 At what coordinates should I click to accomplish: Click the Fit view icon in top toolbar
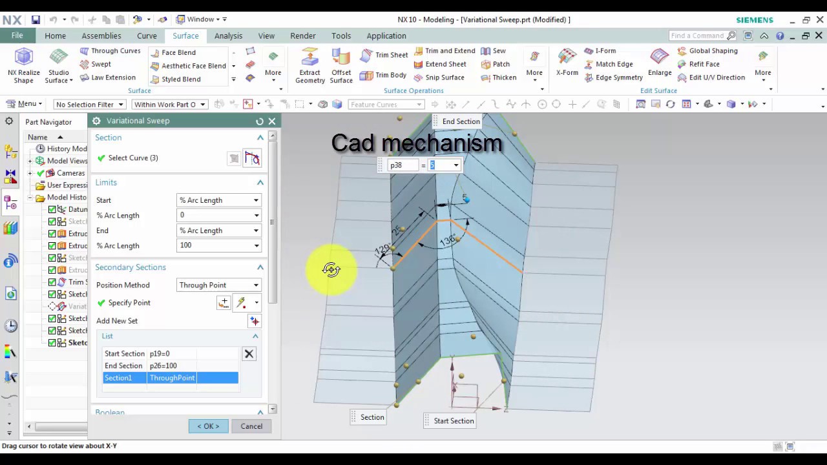(640, 104)
